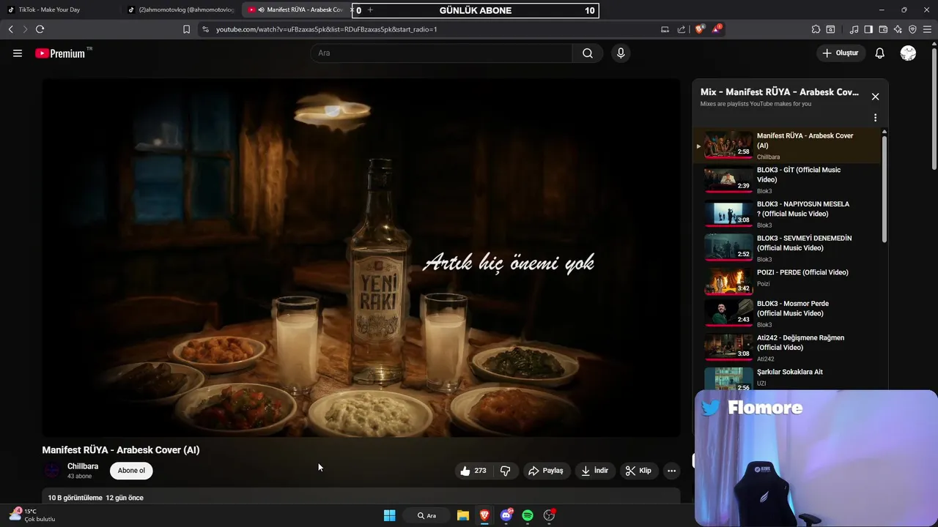Close the Mix playlist panel
This screenshot has height=527, width=938.
point(875,97)
